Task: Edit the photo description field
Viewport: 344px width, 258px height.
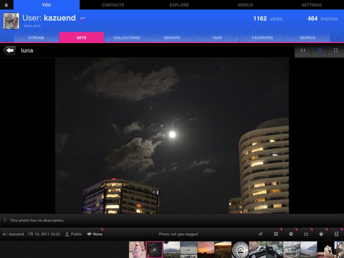Action: coord(172,220)
